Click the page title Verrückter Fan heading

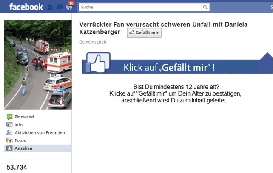click(163, 28)
